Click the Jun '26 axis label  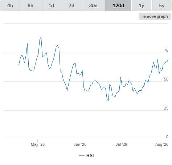(x=80, y=144)
